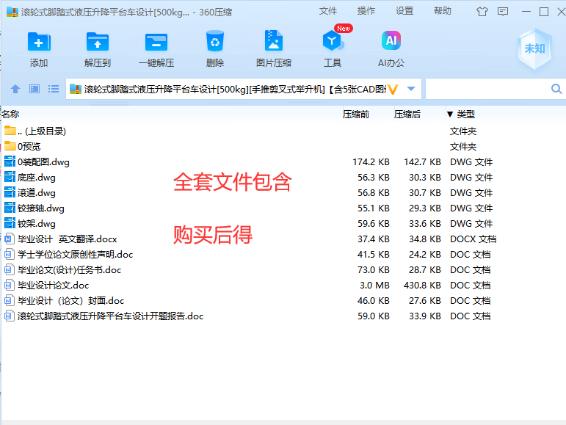Screen dimensions: 566x425
Task: Click the 未知 security badge
Action: (x=534, y=48)
